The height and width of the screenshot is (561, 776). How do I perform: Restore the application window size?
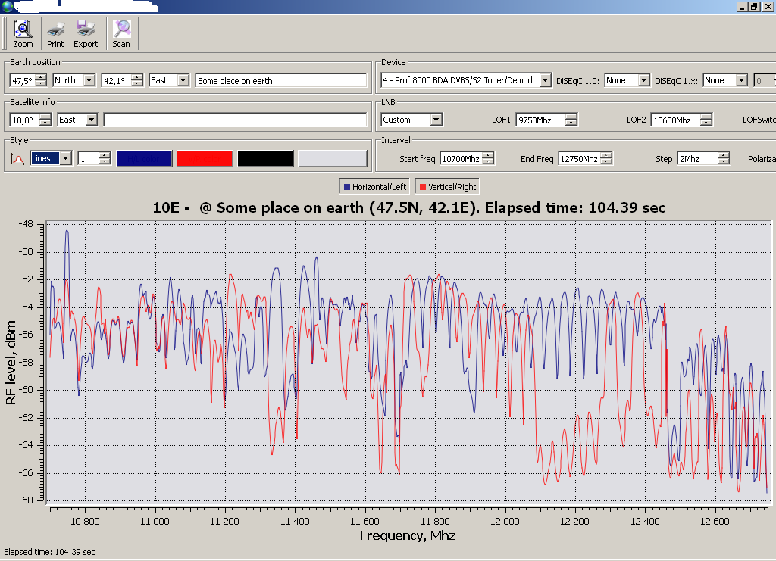point(754,6)
